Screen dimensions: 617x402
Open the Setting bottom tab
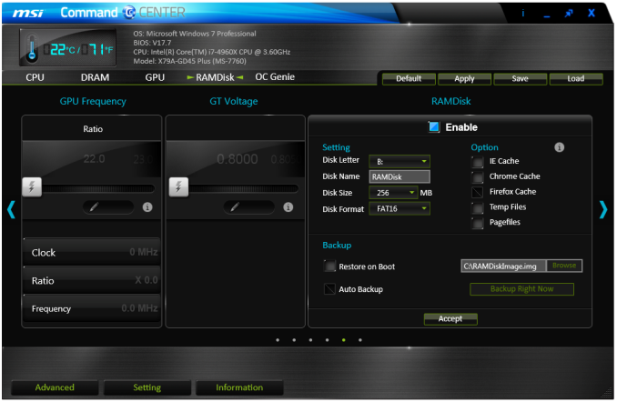(147, 387)
